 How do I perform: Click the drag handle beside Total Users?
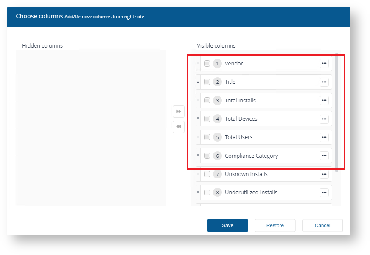(x=198, y=137)
